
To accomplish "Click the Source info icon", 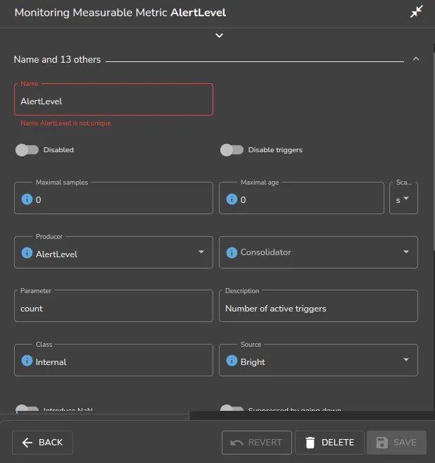I will [232, 361].
